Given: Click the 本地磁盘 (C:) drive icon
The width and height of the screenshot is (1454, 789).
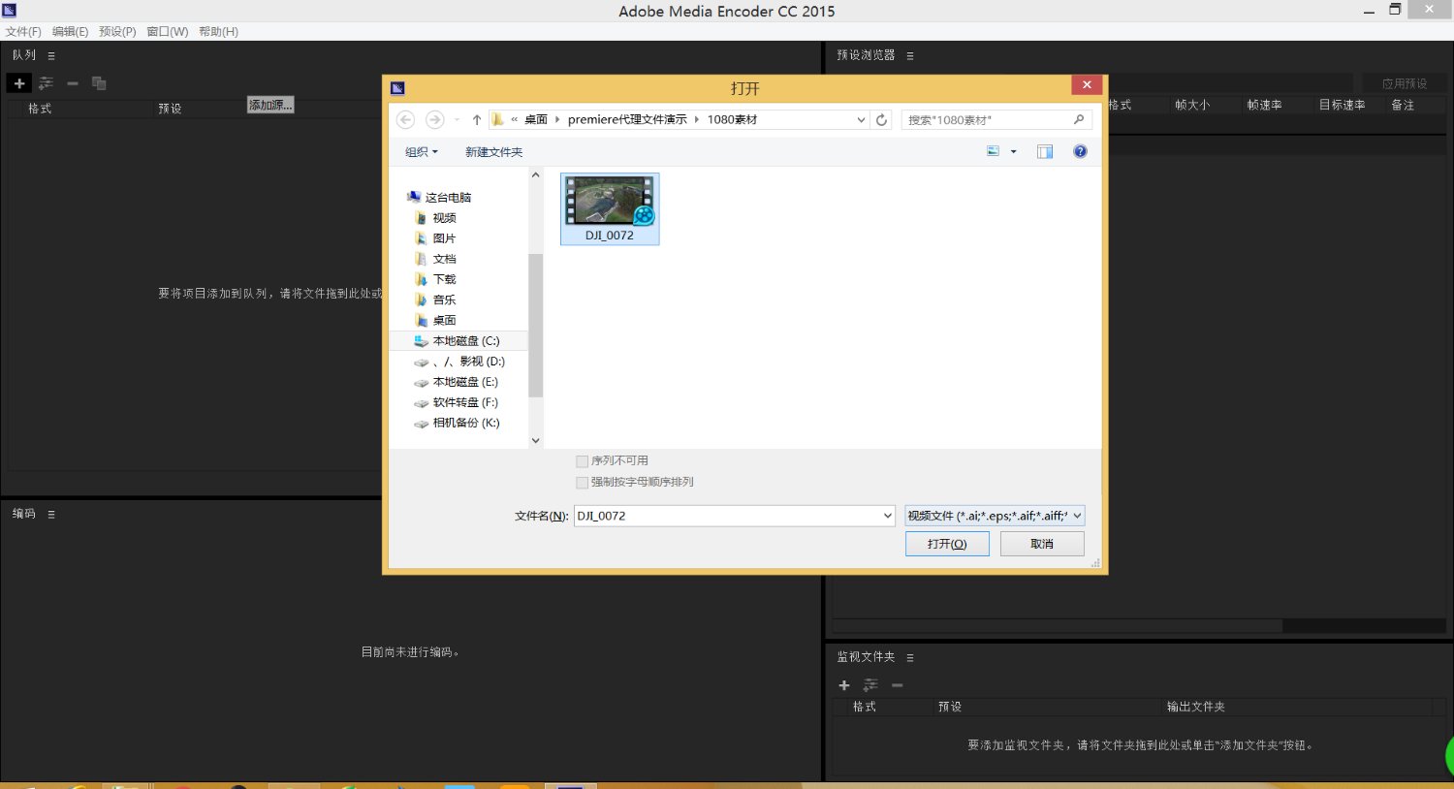Looking at the screenshot, I should [421, 341].
